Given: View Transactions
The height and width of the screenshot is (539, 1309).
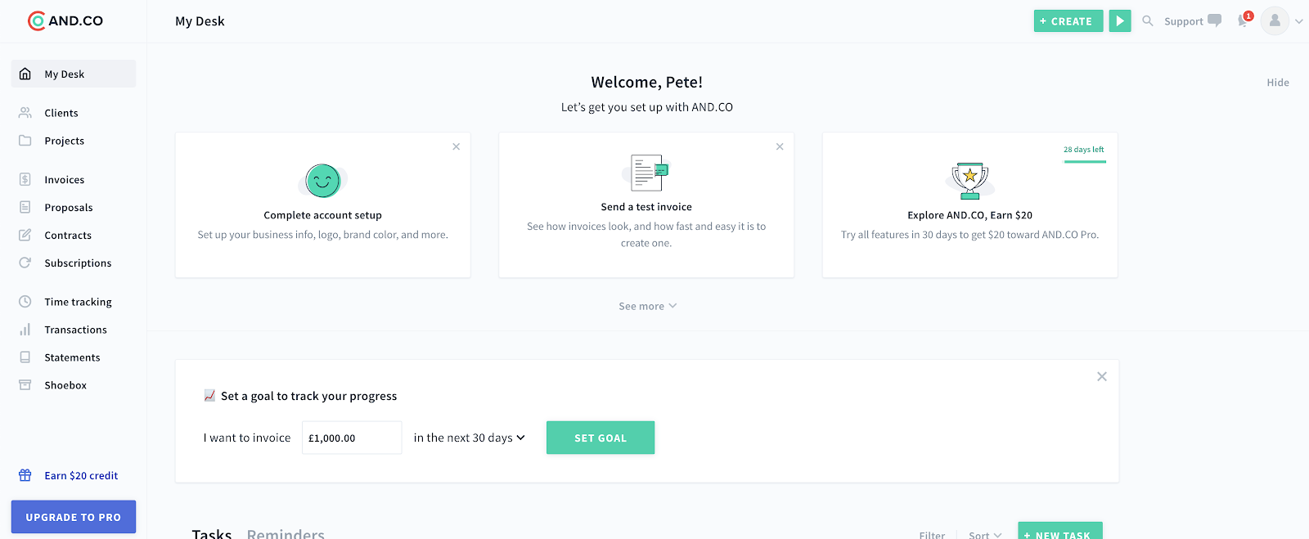Looking at the screenshot, I should tap(75, 330).
